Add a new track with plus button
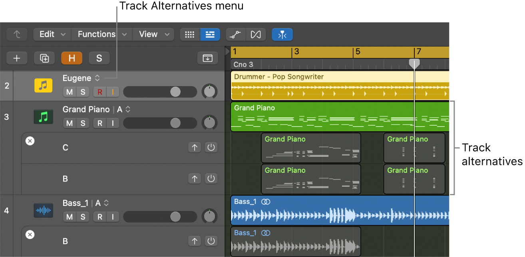 (17, 58)
